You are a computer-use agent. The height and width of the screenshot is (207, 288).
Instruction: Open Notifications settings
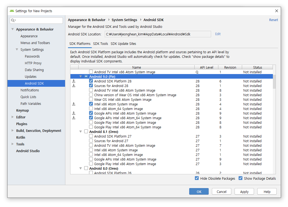click(30, 90)
